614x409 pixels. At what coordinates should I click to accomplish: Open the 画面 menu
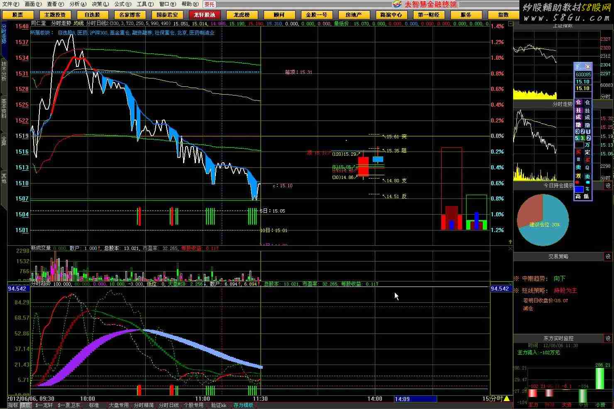pos(33,4)
